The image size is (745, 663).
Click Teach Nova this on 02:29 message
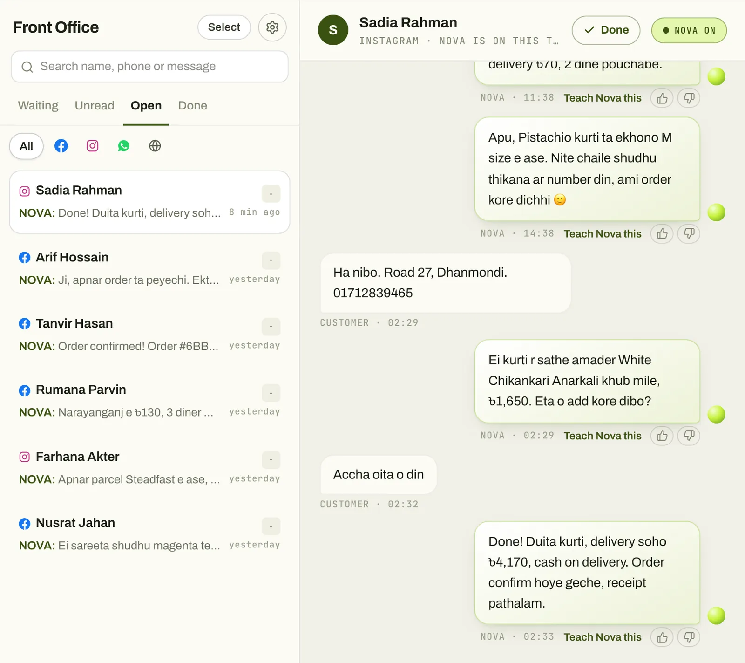(603, 436)
